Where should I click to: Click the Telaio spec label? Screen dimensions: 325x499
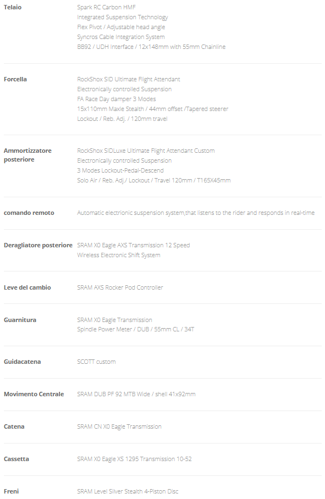13,7
